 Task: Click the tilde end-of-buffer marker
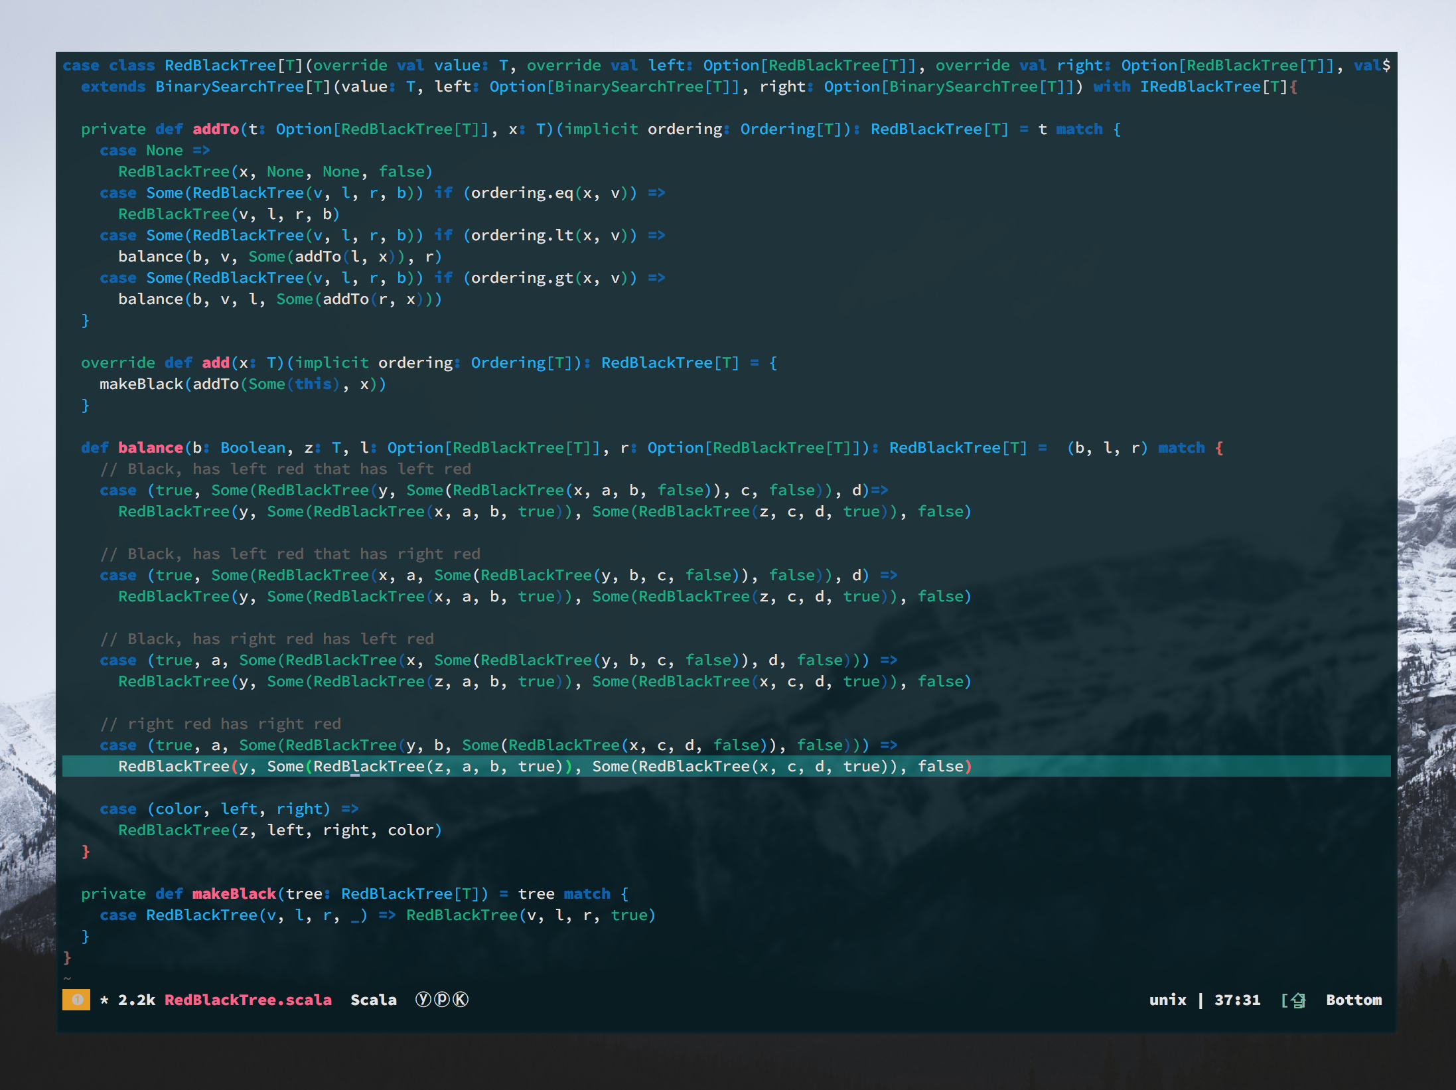66,978
